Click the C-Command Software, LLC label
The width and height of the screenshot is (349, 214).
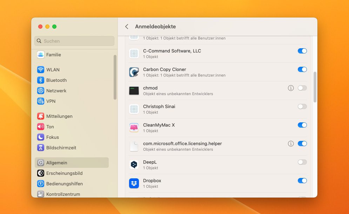point(172,51)
